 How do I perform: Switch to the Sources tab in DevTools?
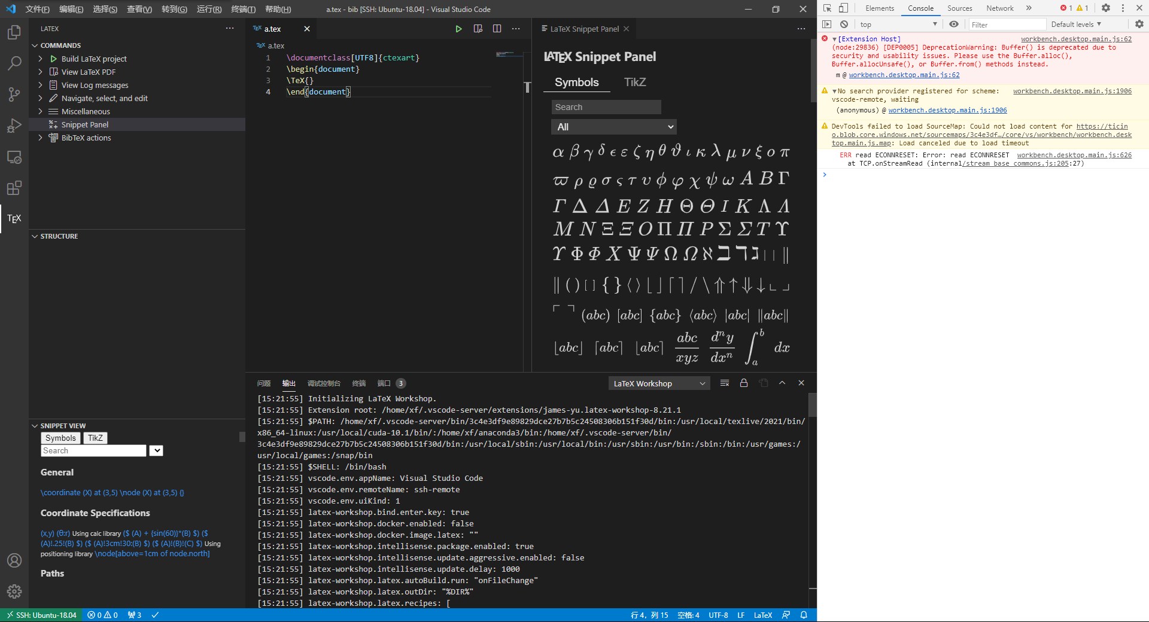click(959, 8)
